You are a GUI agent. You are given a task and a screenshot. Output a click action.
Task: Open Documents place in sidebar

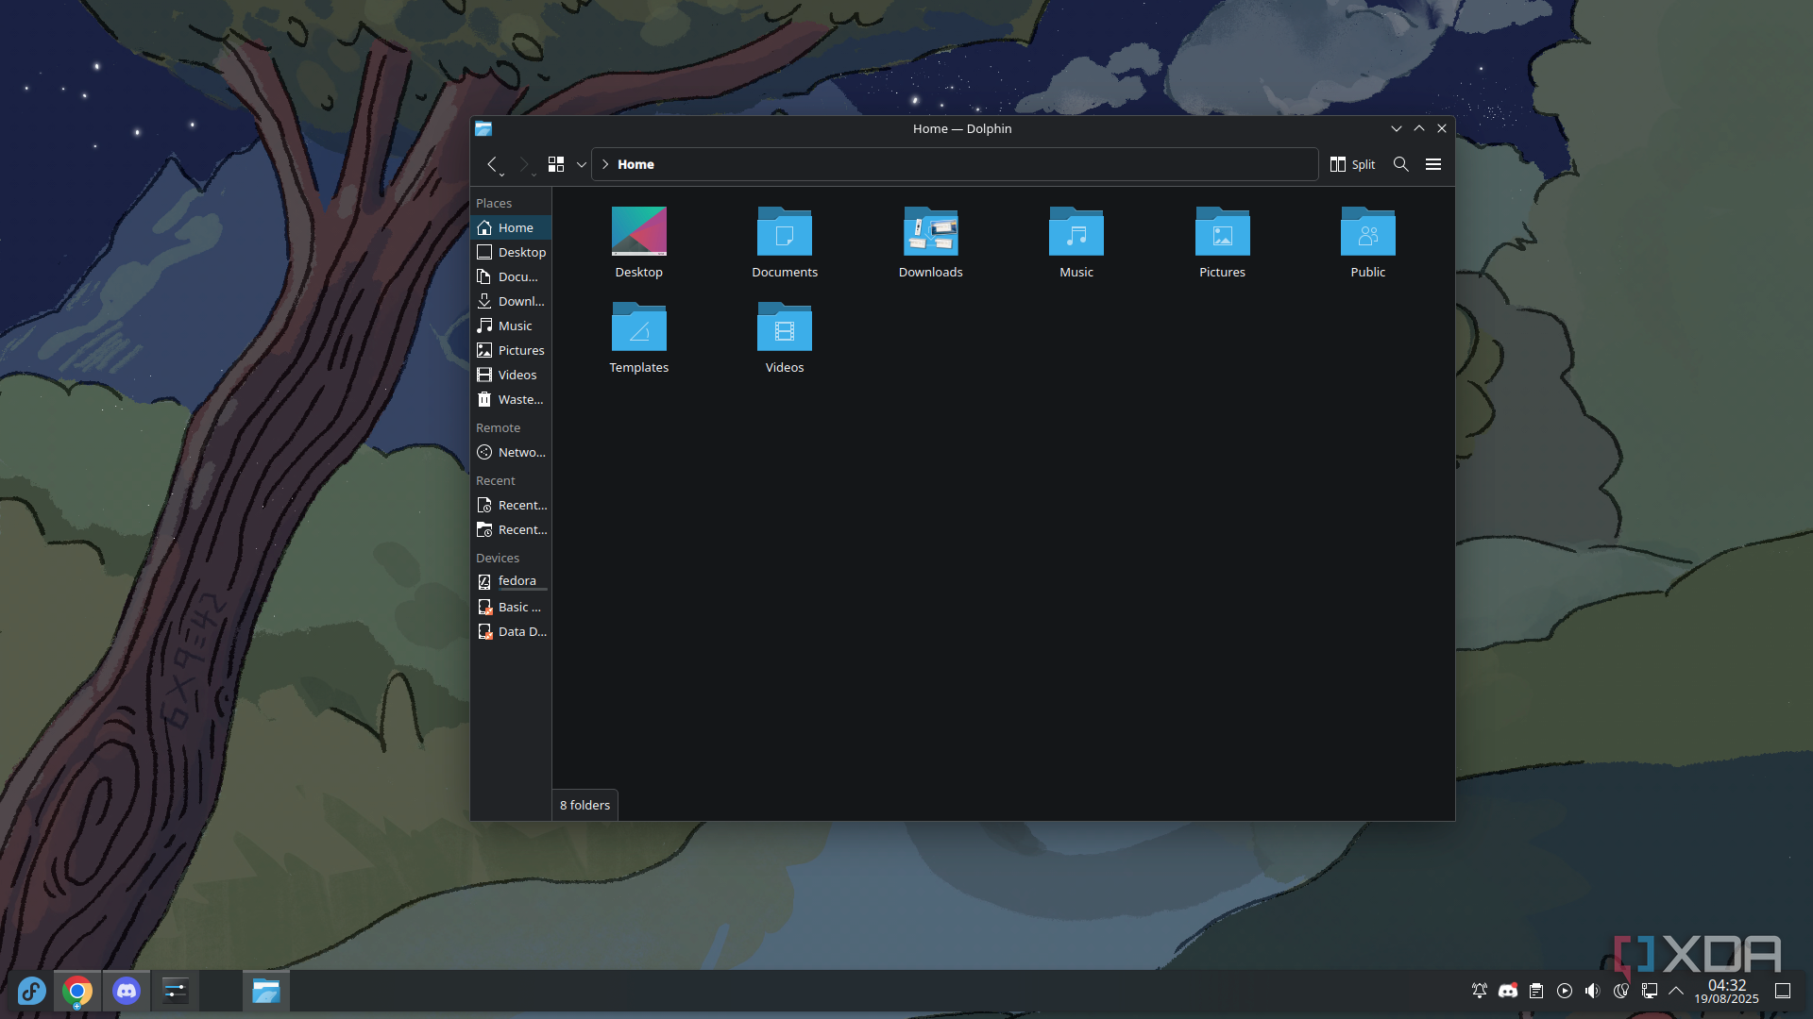[511, 276]
